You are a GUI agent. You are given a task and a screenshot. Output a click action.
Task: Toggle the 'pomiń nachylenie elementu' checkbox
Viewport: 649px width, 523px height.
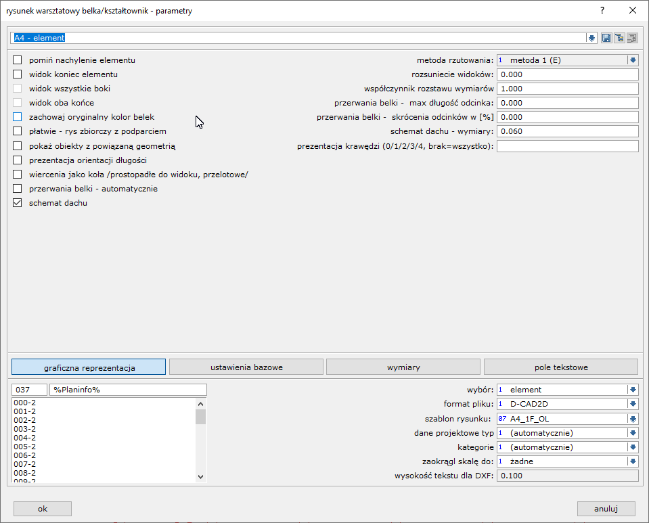click(x=18, y=60)
